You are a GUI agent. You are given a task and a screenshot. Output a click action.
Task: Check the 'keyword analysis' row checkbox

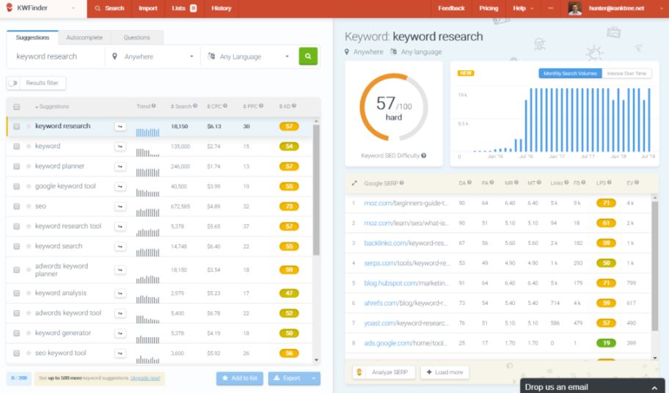pos(16,294)
